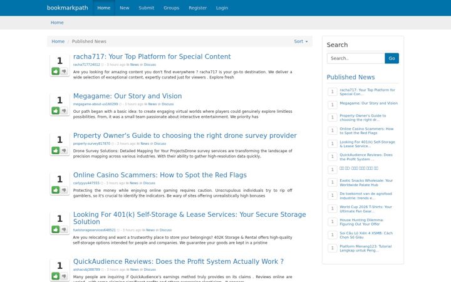
Task: Open racha717 Your Top Platform article title
Action: (152, 56)
